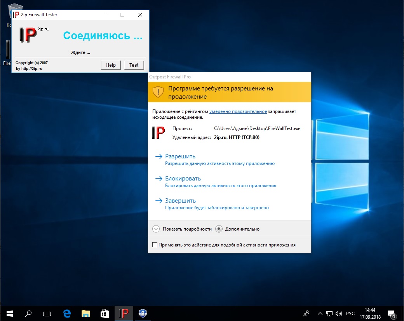This screenshot has height=321, width=404.
Task: Click the arrow icon next to Разрешить
Action: coord(159,156)
